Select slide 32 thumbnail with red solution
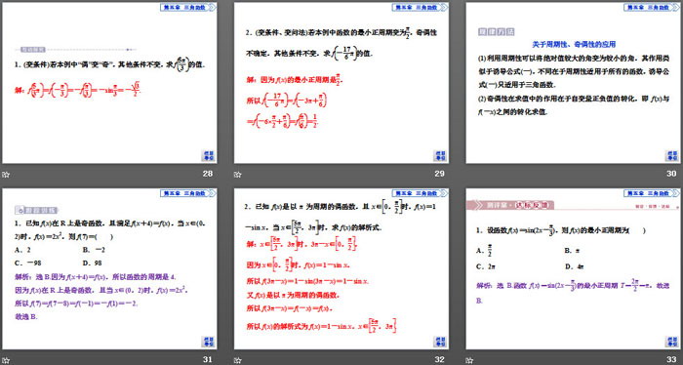Viewport: 683px width, 365px height. [341, 268]
